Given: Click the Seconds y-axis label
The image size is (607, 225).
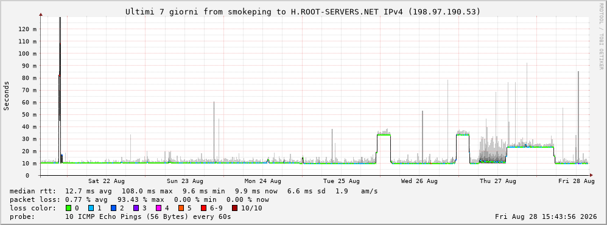Looking at the screenshot, I should click(7, 96).
